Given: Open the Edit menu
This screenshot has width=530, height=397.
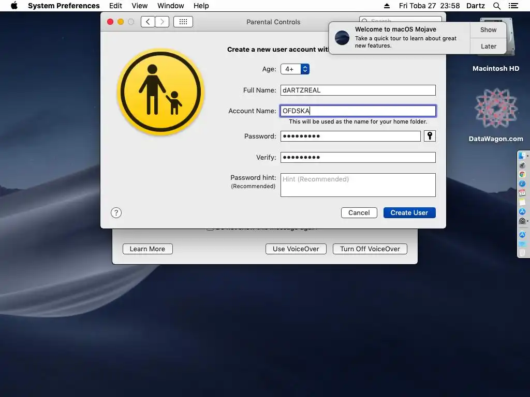Looking at the screenshot, I should click(115, 6).
